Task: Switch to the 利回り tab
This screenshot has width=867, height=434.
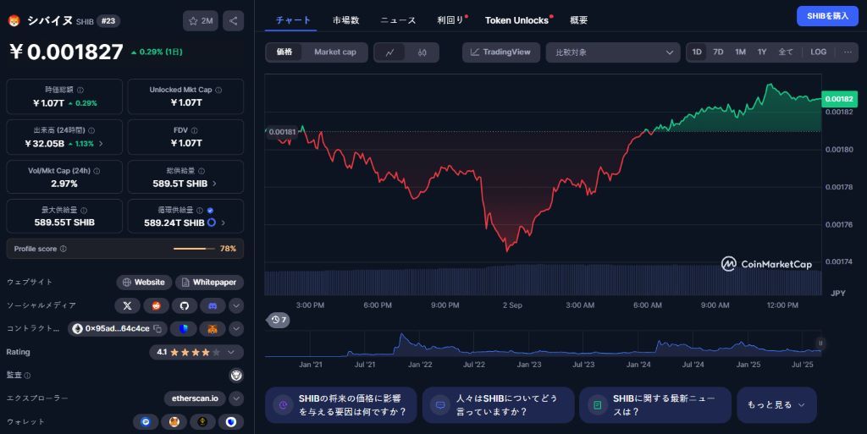Action: [450, 20]
